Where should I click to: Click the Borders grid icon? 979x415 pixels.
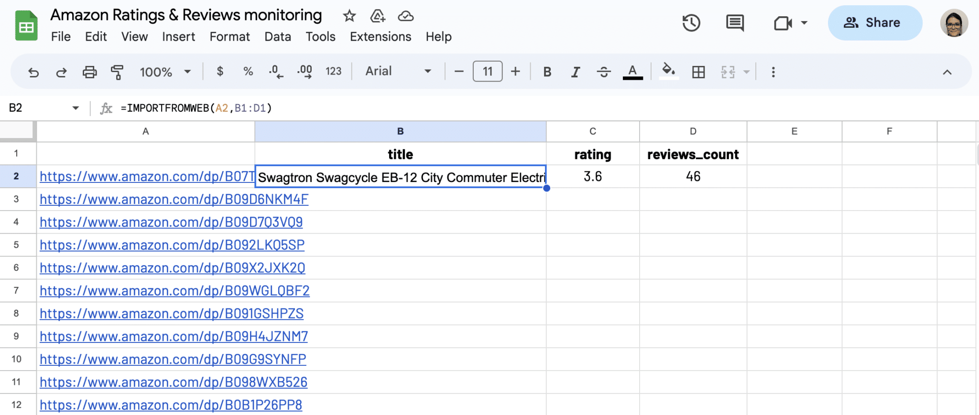click(698, 72)
